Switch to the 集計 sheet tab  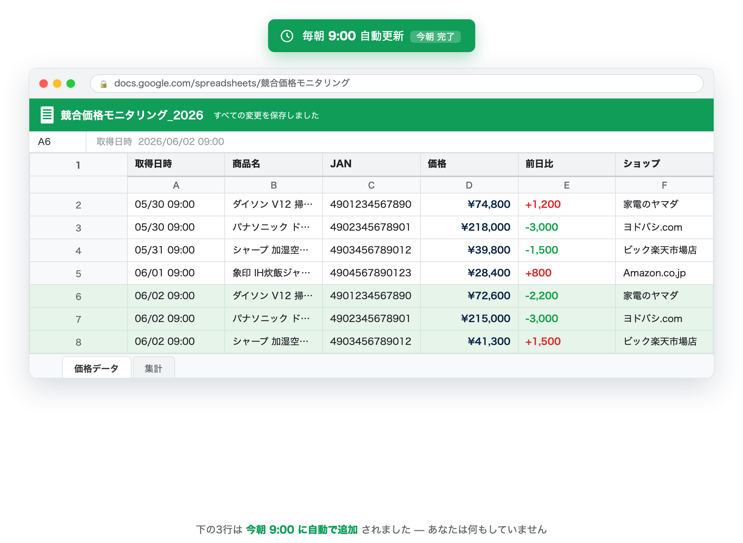(154, 368)
